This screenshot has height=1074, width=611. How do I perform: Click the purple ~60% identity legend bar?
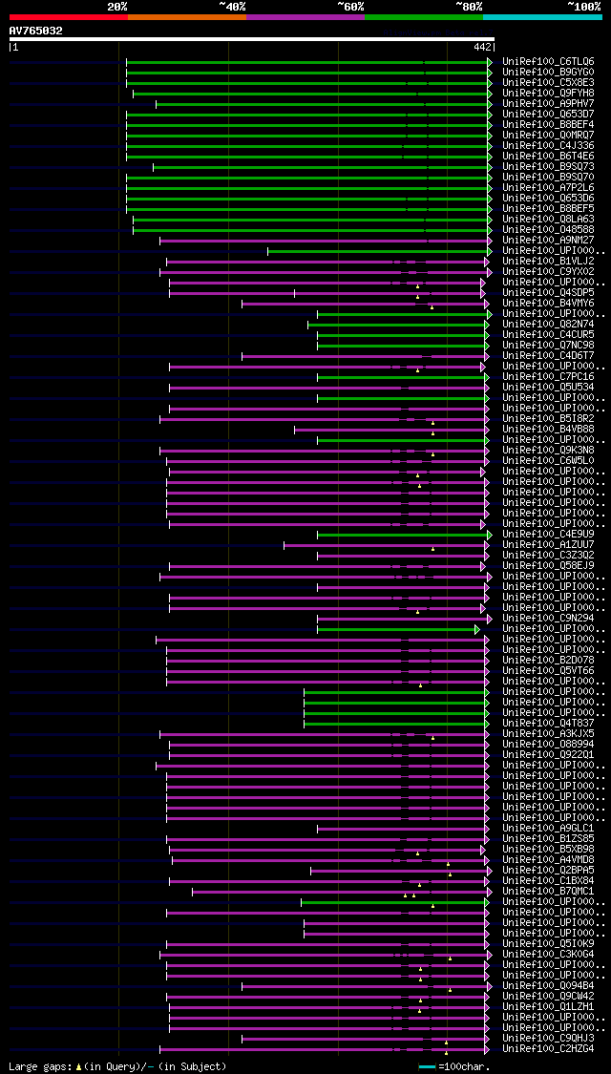[305, 16]
